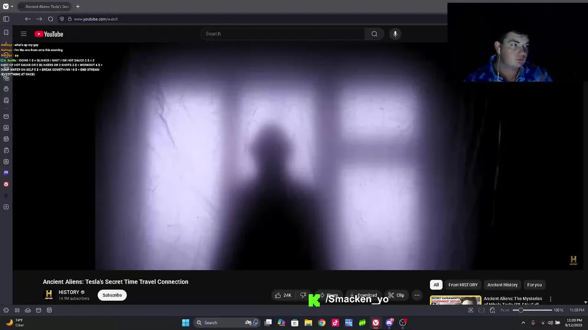Open the Vivaldi Social web panel

click(6, 184)
